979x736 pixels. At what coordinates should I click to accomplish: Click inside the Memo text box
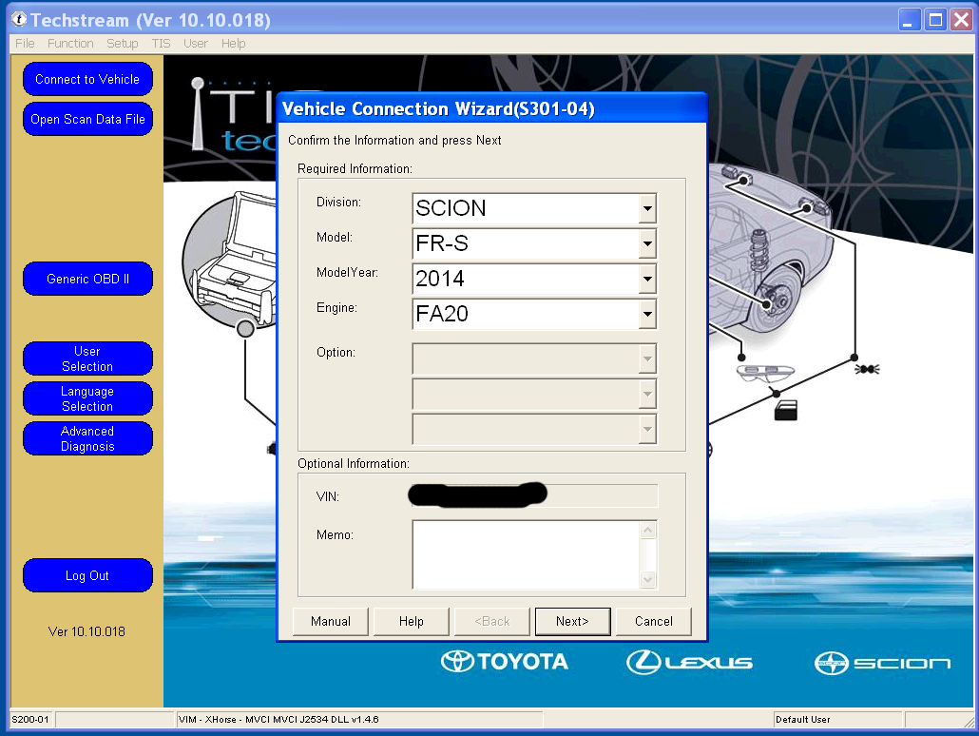(527, 554)
